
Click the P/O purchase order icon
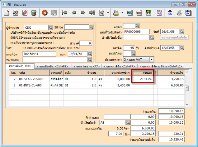[x=148, y=13]
